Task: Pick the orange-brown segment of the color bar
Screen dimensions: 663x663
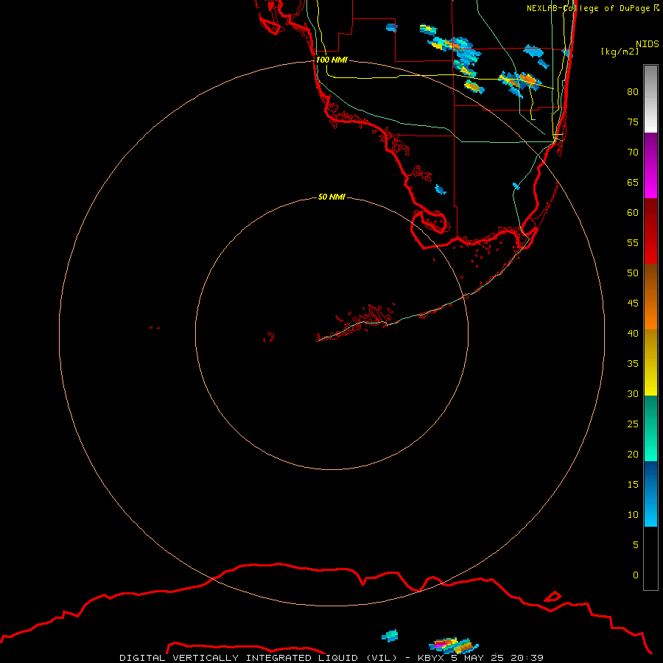Action: (650, 296)
